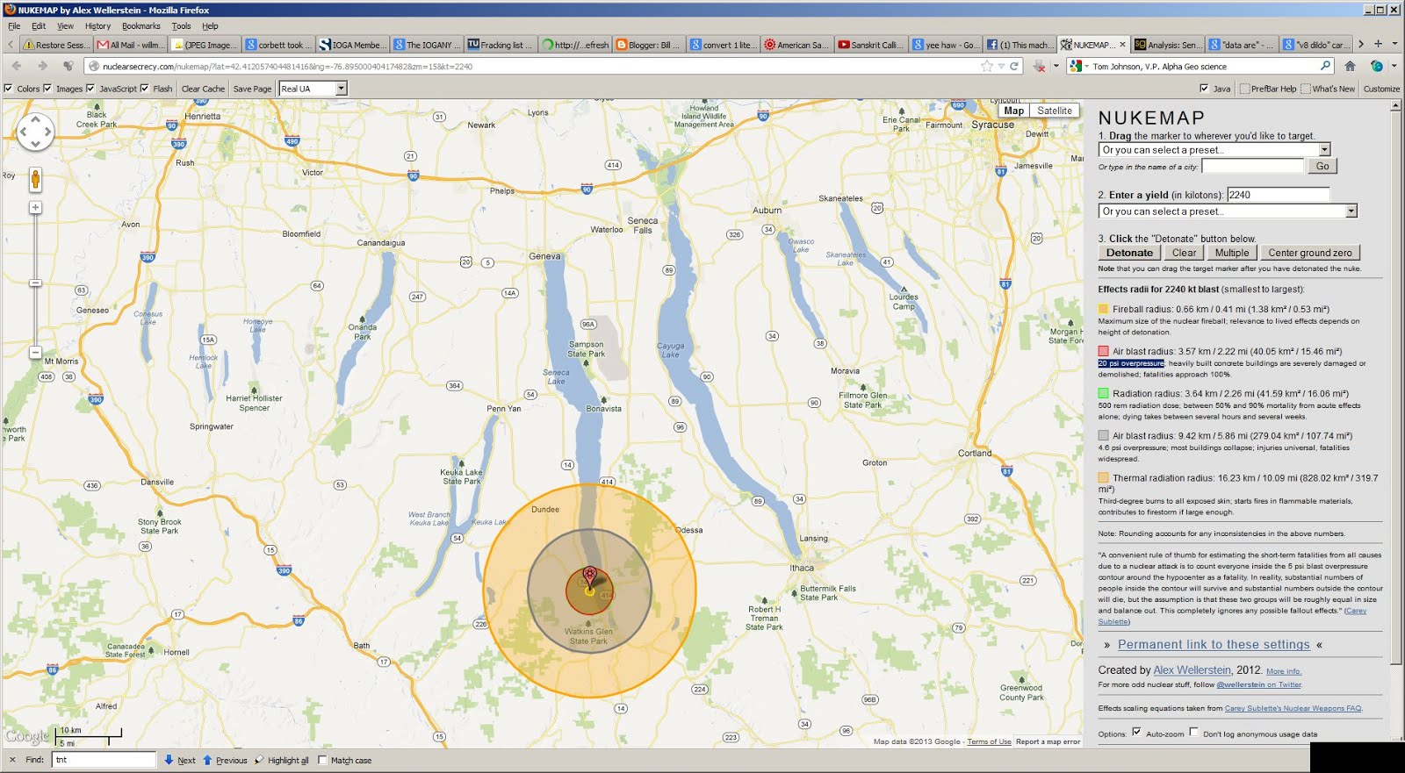This screenshot has height=773, width=1405.
Task: Open the Bookmarks menu
Action: (x=140, y=26)
